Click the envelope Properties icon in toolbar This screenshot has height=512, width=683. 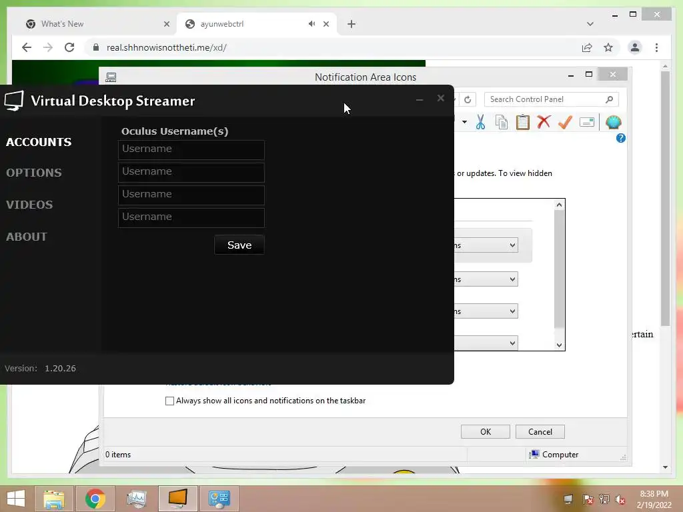(587, 123)
